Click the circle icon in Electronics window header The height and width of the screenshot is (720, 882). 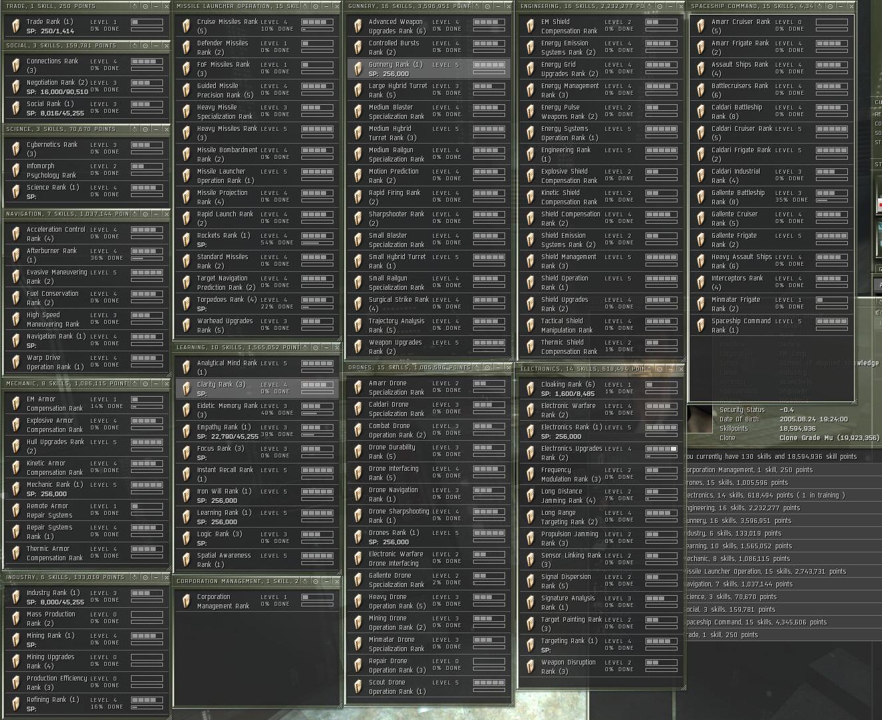click(x=659, y=369)
